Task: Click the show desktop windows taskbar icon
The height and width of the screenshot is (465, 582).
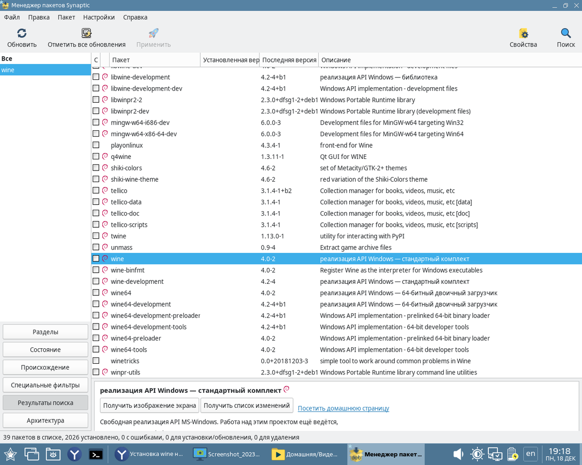Action: (32, 454)
